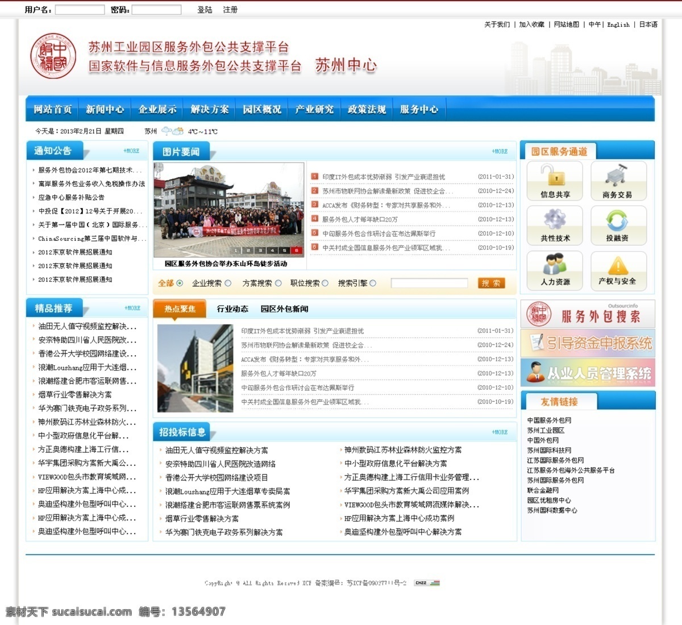This screenshot has height=625, width=682.
Task: Select the 职位搜索 radio button
Action: (325, 283)
